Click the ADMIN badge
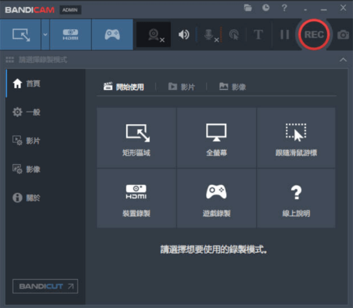The image size is (353, 308). tap(70, 10)
